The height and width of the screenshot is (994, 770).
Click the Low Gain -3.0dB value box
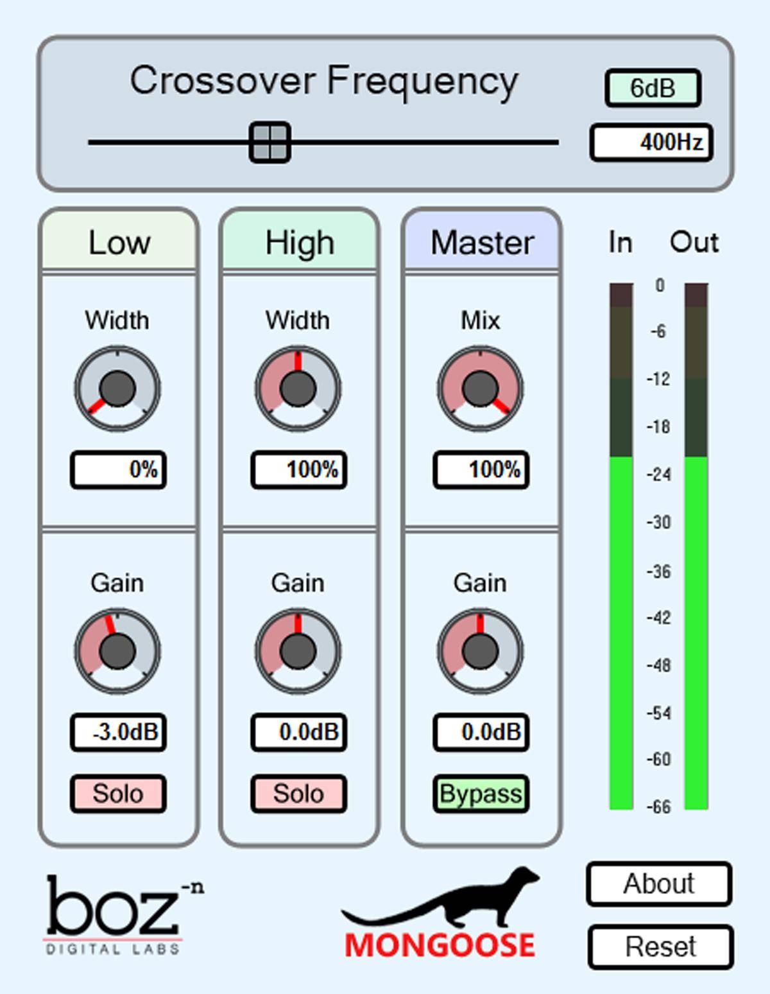point(118,732)
